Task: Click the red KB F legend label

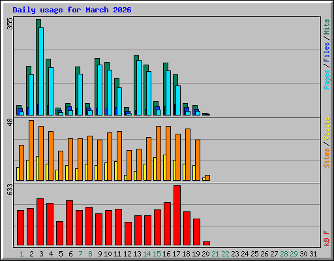Action: pos(327,238)
